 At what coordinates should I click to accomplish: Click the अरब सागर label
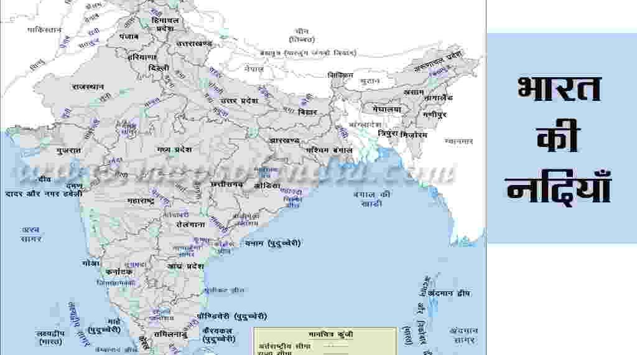31,234
